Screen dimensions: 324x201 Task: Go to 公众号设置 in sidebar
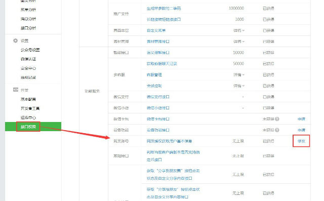pos(30,50)
